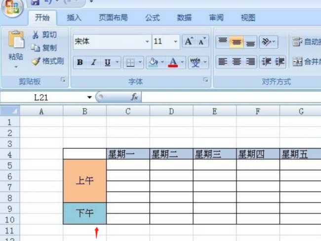Click the 粘贴 label button
The height and width of the screenshot is (241, 321).
[x=16, y=57]
